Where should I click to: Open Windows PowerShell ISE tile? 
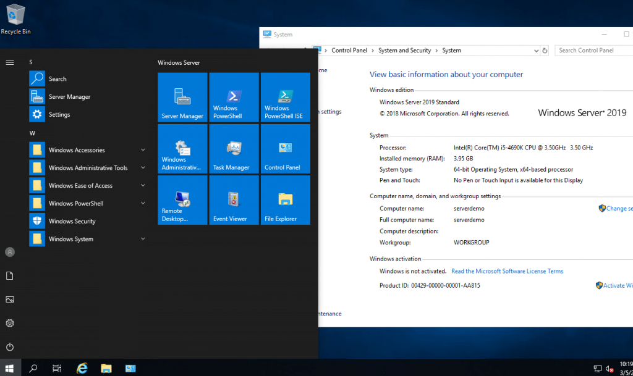[x=285, y=97]
